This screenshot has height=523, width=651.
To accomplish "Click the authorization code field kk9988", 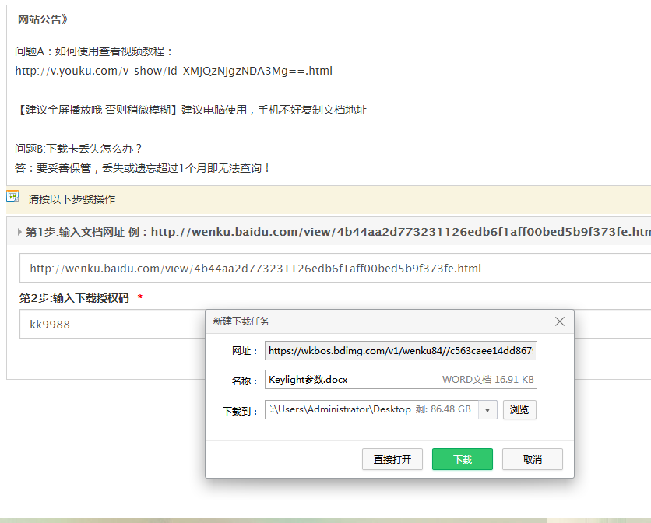I will pos(112,325).
